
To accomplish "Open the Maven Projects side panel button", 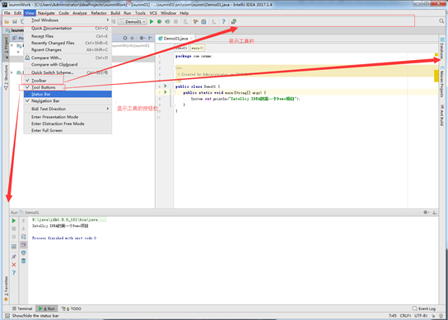I will tap(441, 82).
